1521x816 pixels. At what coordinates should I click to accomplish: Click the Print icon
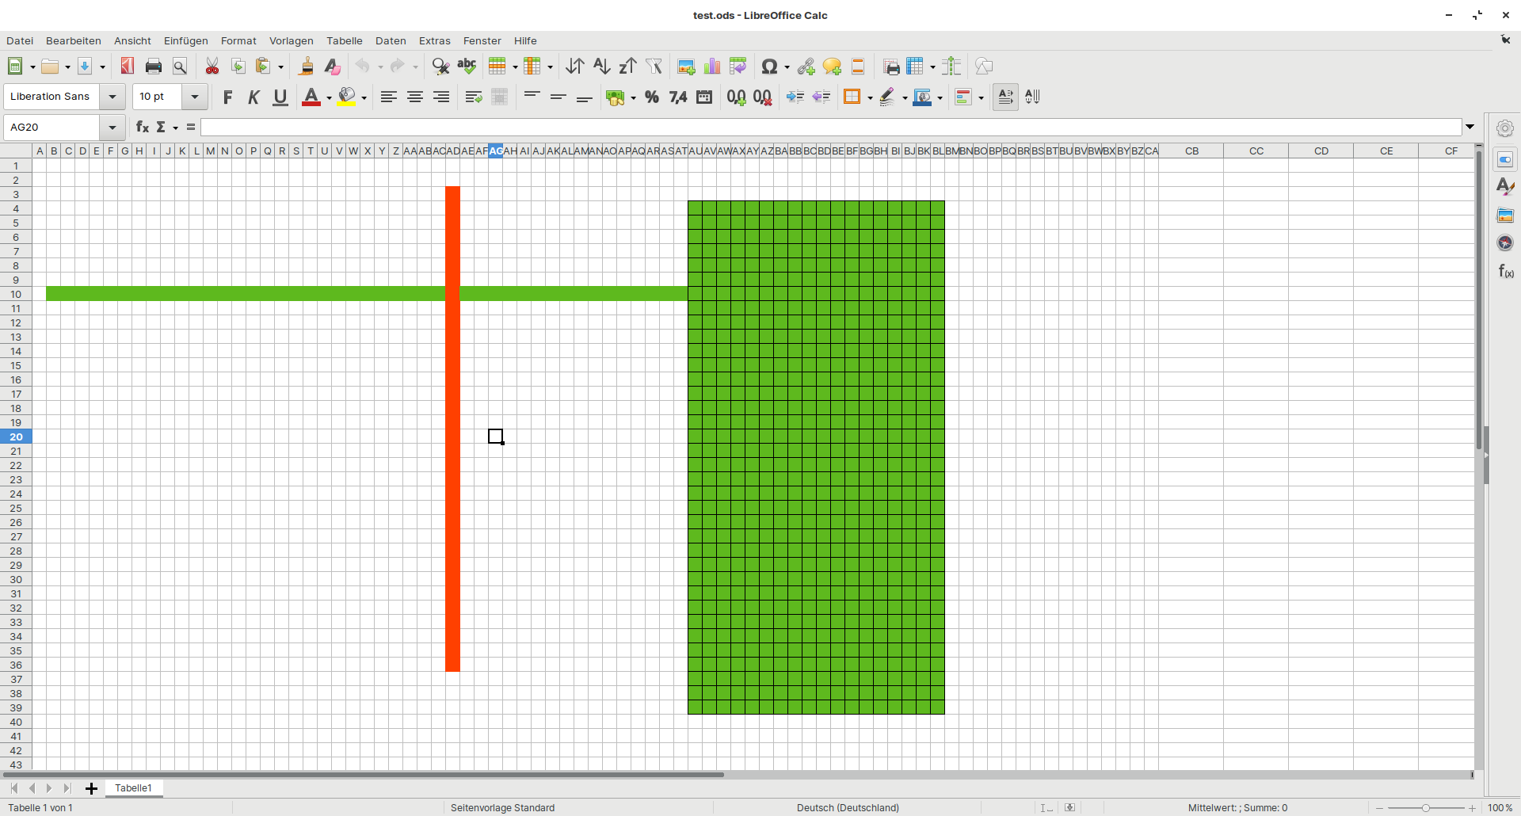pyautogui.click(x=154, y=67)
